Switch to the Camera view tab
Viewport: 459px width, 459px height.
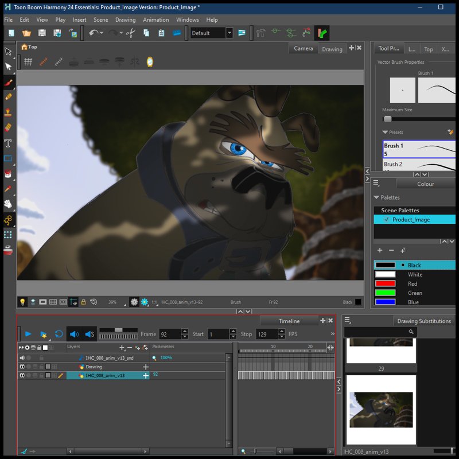(304, 49)
